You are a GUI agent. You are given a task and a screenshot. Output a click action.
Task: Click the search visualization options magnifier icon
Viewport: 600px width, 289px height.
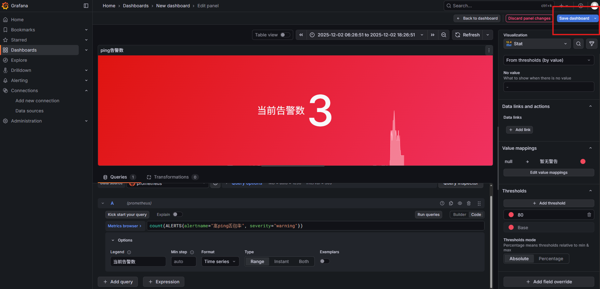point(578,44)
